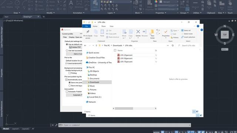Click Select all in Explorer ribbon

(x=186, y=30)
